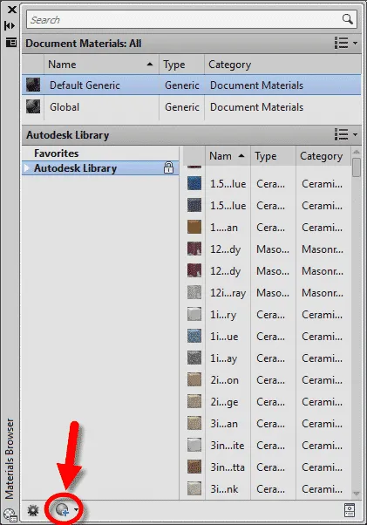Viewport: 367px width, 525px height.
Task: Open palette properties menu icon
Action: [x=11, y=43]
